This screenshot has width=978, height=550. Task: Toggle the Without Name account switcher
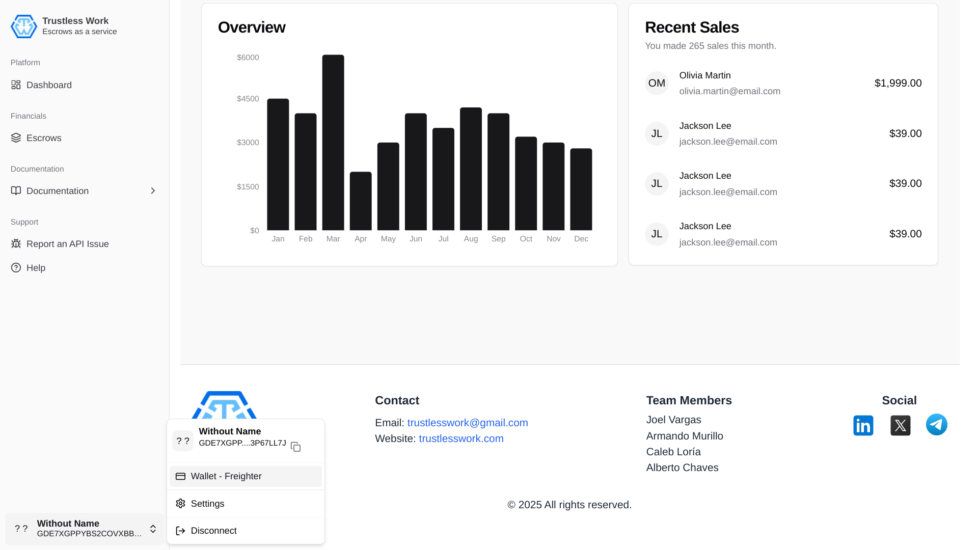[85, 529]
